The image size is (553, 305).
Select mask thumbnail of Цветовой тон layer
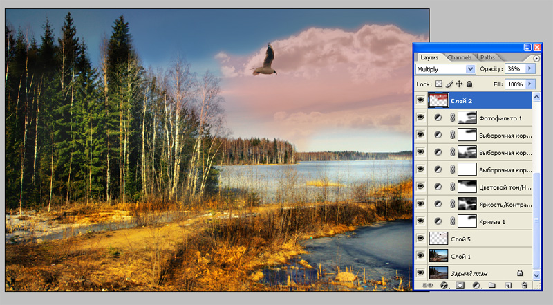[x=467, y=187]
